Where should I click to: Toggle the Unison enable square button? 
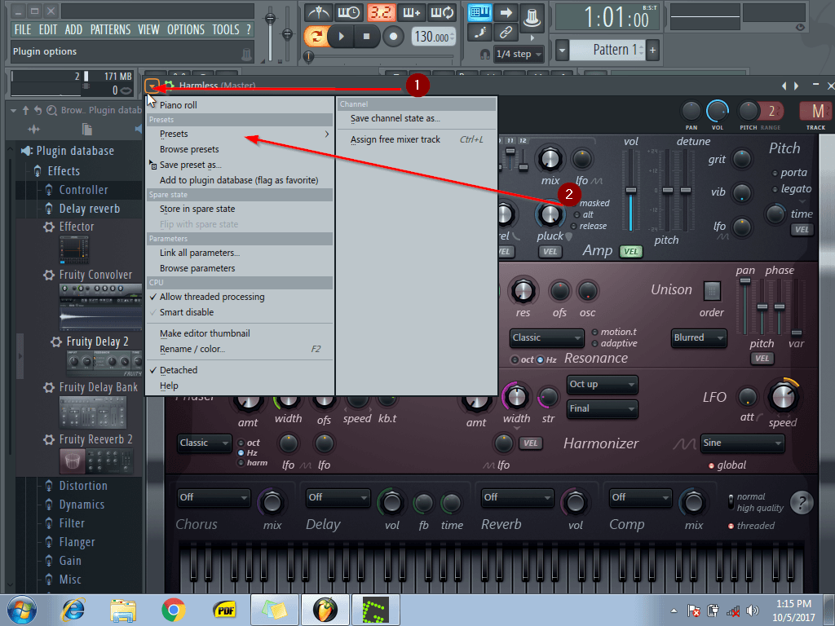point(712,291)
